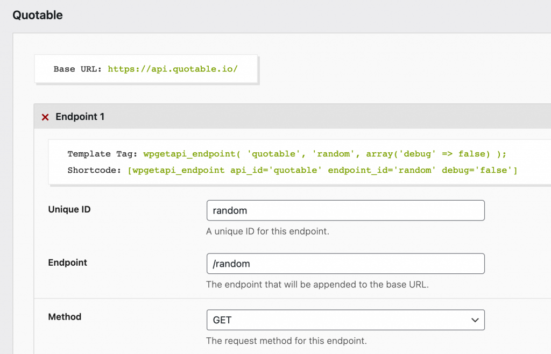The image size is (551, 354).
Task: Click 'A unique ID for this endpoint.' description
Action: pos(267,231)
